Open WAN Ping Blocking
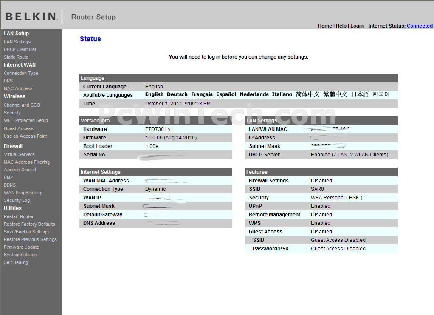The width and height of the screenshot is (434, 315). [23, 193]
